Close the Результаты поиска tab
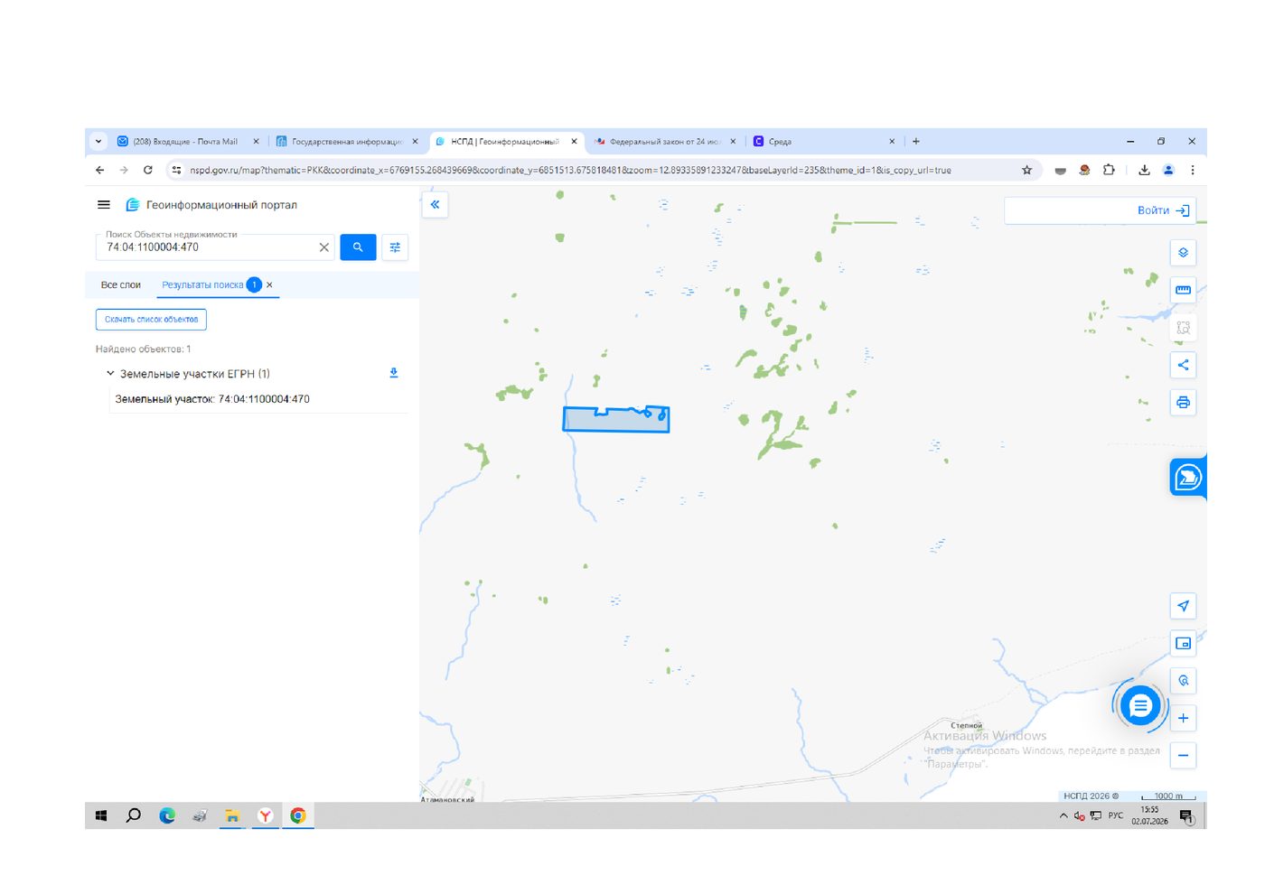The image size is (1265, 894). tap(269, 284)
